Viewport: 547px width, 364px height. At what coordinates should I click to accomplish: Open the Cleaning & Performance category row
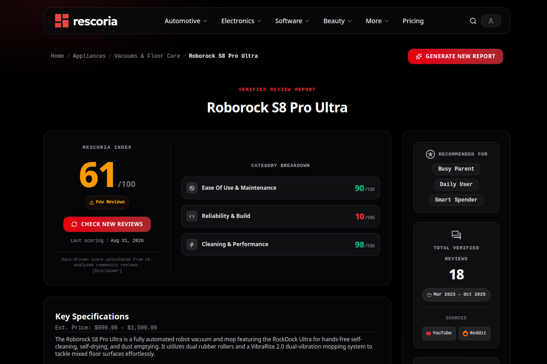(280, 244)
